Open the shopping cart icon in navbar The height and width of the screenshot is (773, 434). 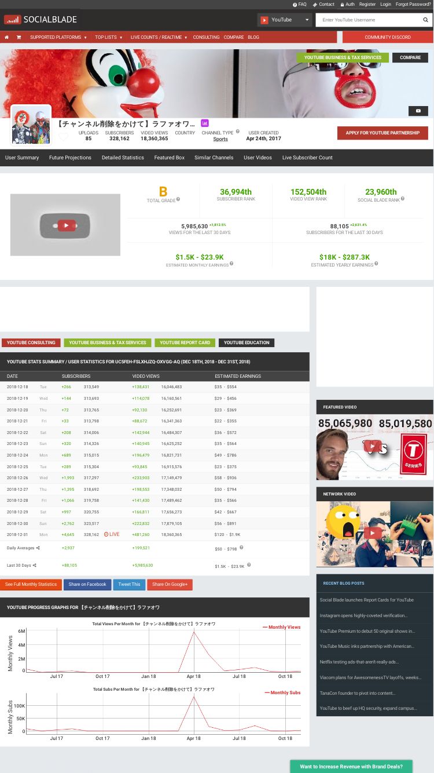19,37
